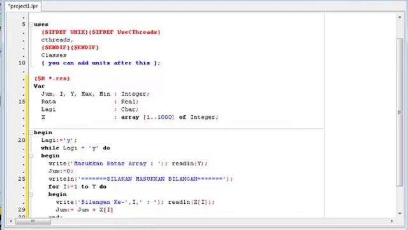This screenshot has width=408, height=230.
Task: Click line number 10 in gutter
Action: pyautogui.click(x=22, y=63)
